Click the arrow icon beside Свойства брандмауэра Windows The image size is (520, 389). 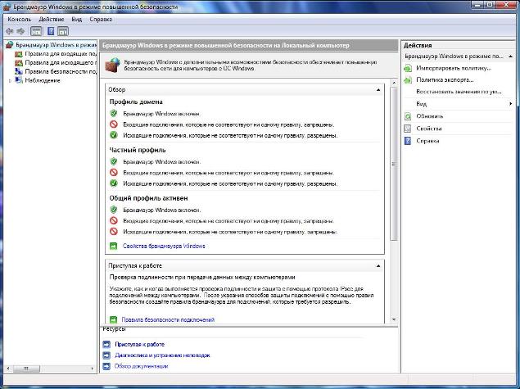114,246
